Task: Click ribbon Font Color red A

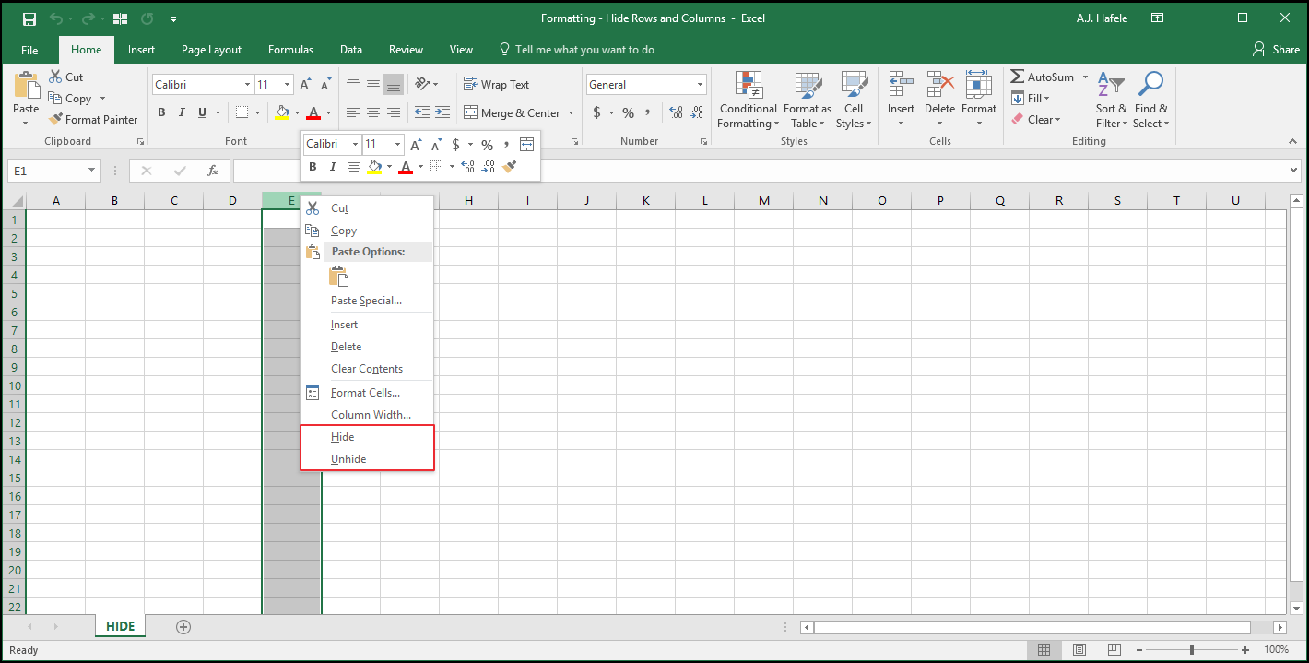Action: click(313, 112)
